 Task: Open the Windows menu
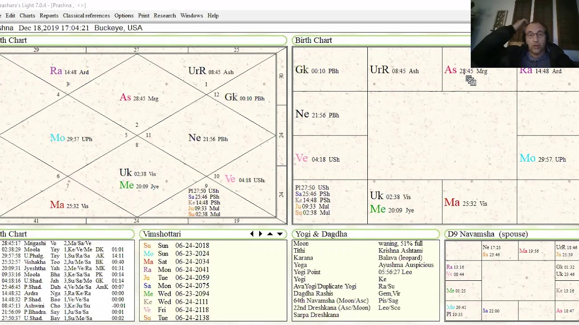tap(192, 15)
